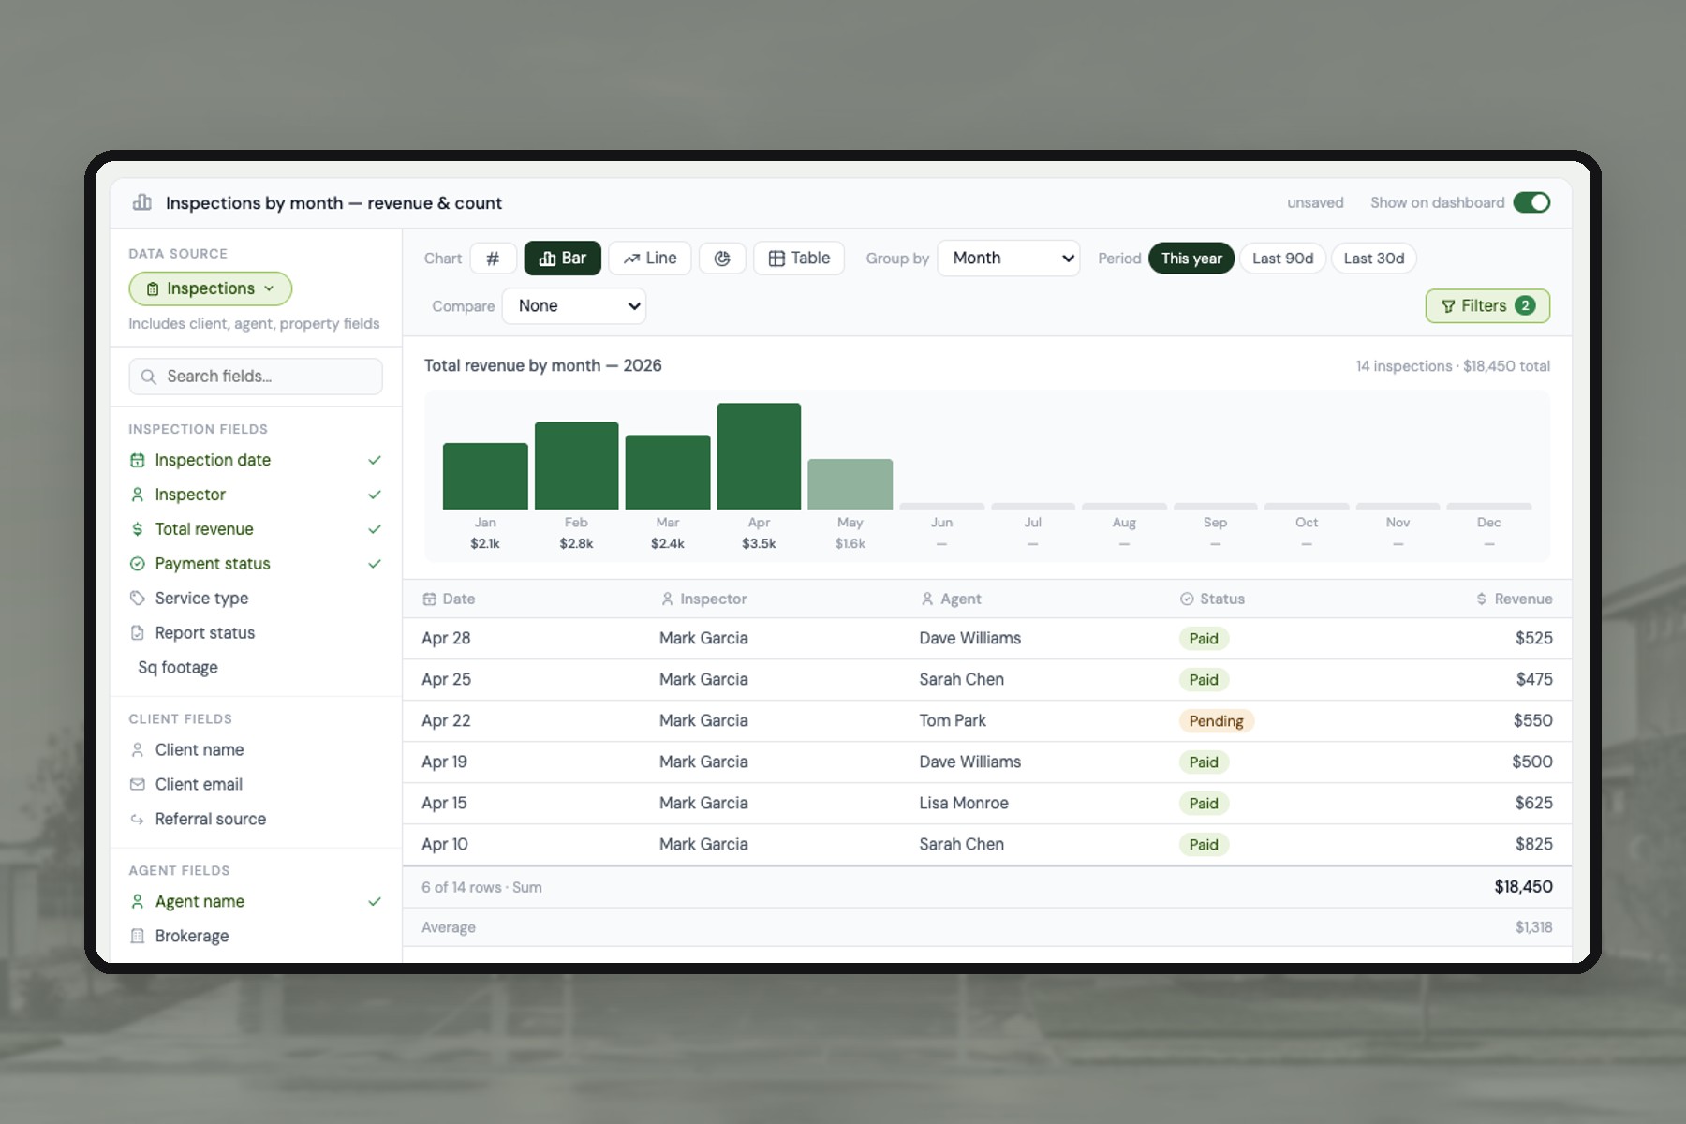Click the Paid badge in Apr 25 row

1204,680
